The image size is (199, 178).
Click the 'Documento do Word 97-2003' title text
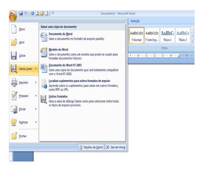click(x=65, y=65)
